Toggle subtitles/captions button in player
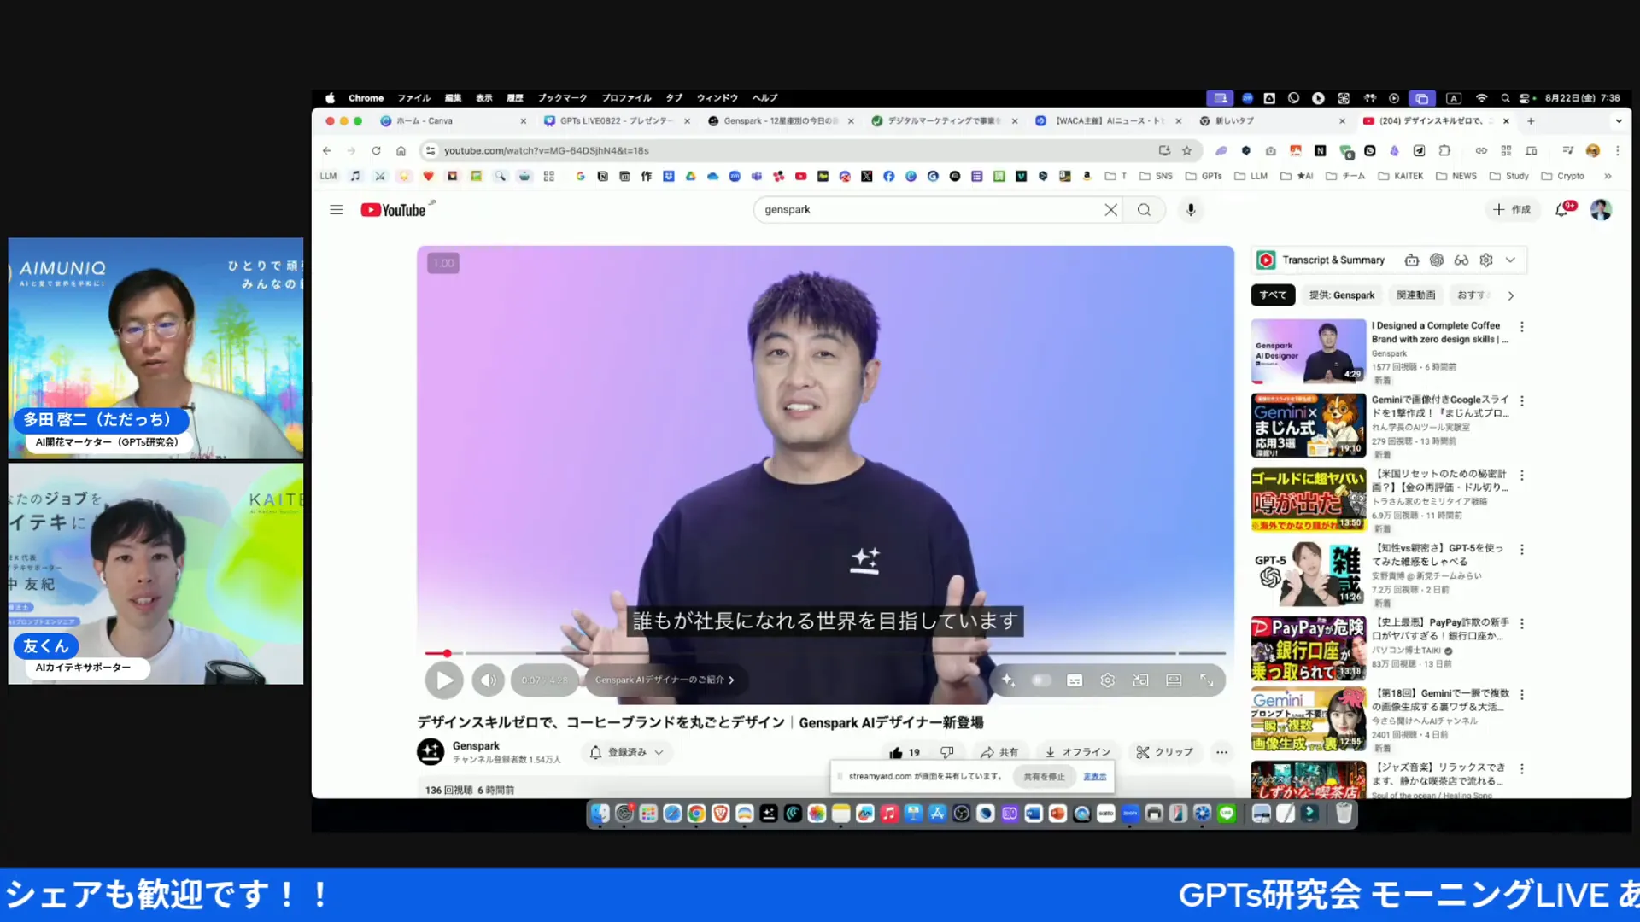This screenshot has height=922, width=1640. pyautogui.click(x=1075, y=680)
